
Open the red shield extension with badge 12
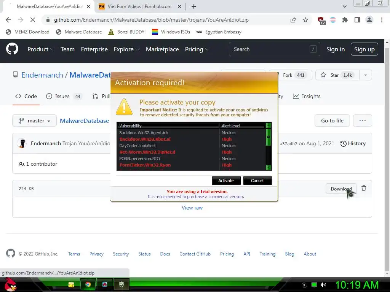click(321, 21)
